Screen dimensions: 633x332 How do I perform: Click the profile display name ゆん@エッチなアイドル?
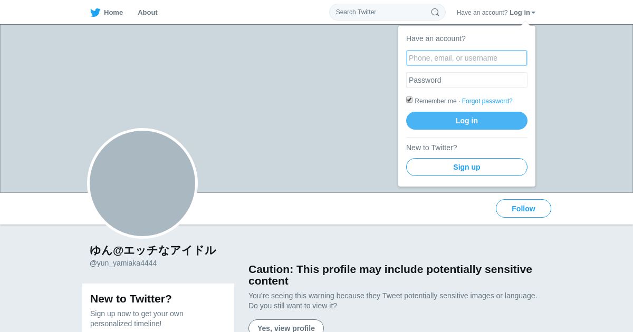coord(153,250)
